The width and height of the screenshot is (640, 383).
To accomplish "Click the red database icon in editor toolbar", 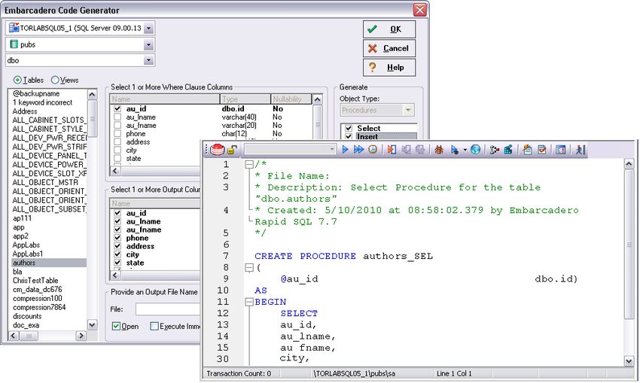I will pyautogui.click(x=218, y=150).
